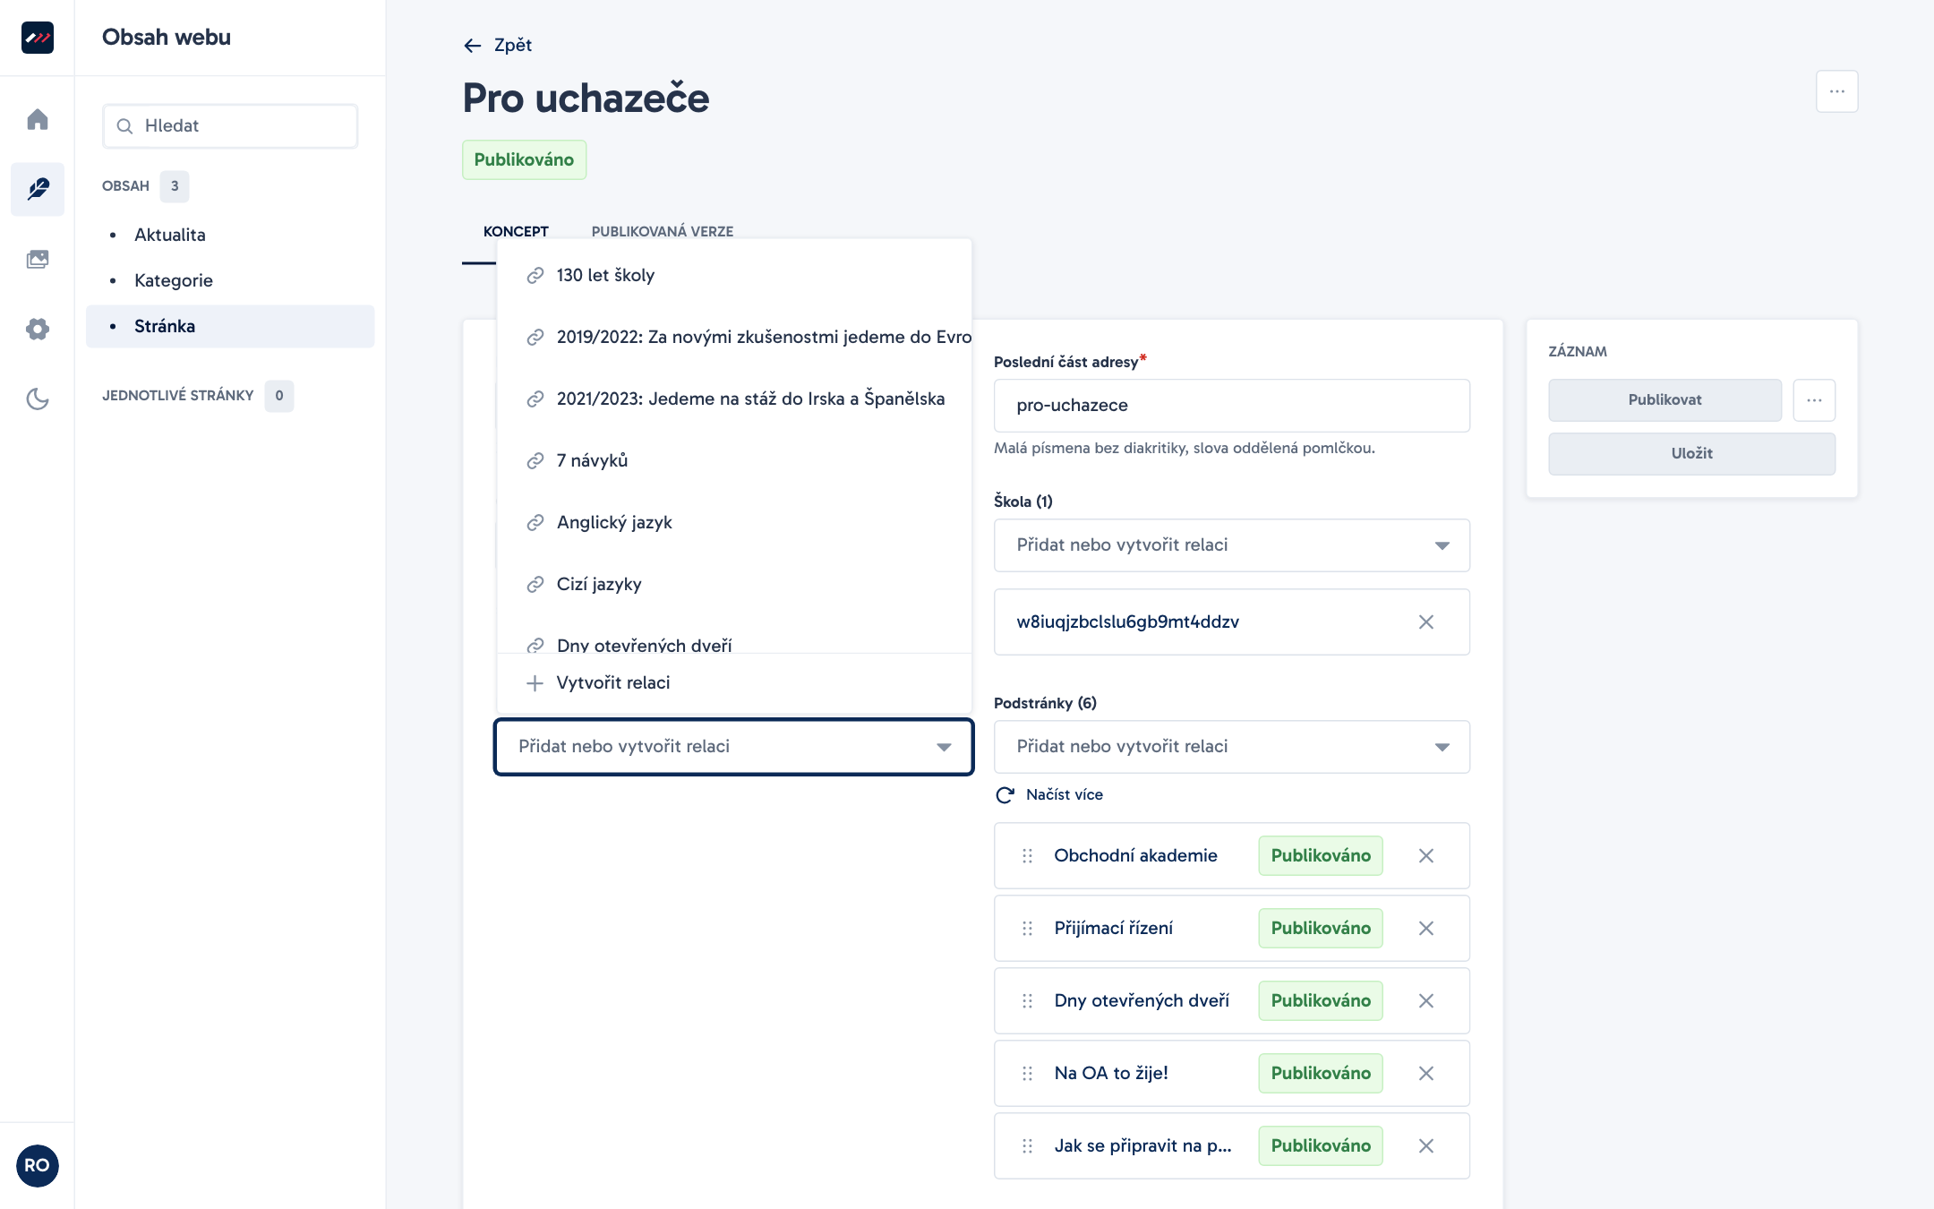Click the RO user avatar
Screen dimensions: 1934x1209
37,1165
